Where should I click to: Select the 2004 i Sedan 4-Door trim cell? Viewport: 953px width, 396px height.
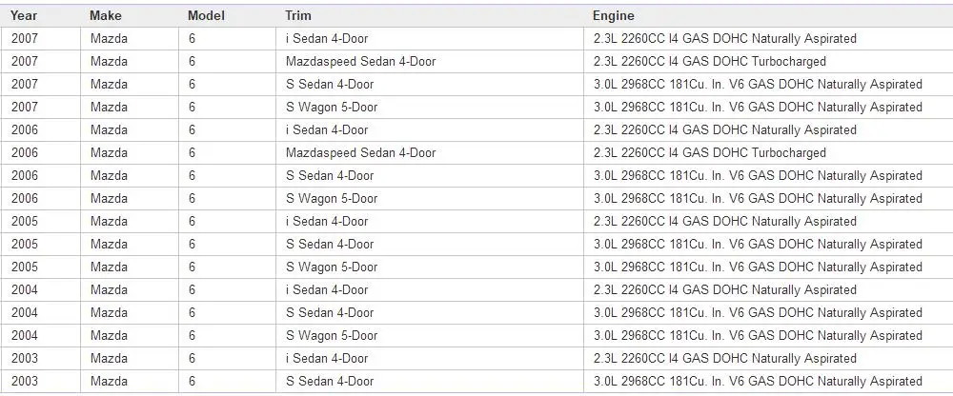pyautogui.click(x=429, y=290)
